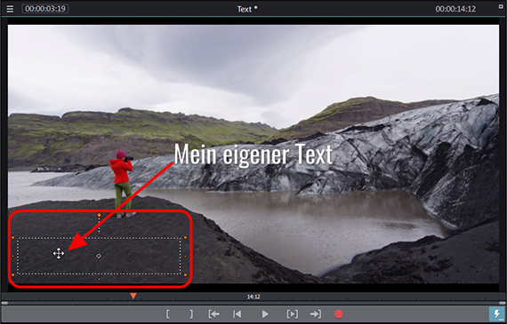Screen dimensions: 507x324
Task: Click the bottom-right corner handle of the text box
Action: (x=185, y=275)
